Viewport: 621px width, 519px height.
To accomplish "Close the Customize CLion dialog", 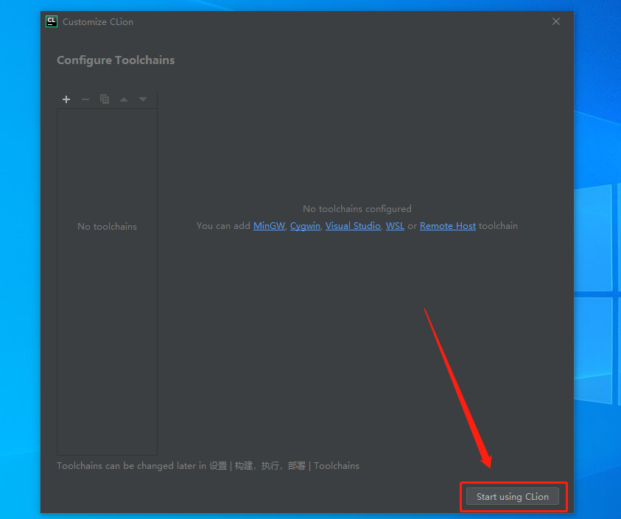I will 556,21.
